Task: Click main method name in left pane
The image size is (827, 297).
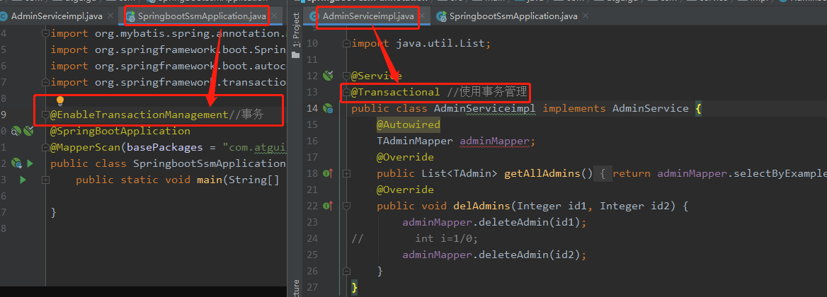Action: click(210, 180)
